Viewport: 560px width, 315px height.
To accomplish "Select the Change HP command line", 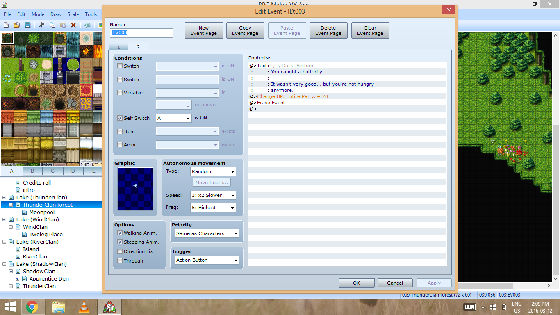I will (347, 96).
